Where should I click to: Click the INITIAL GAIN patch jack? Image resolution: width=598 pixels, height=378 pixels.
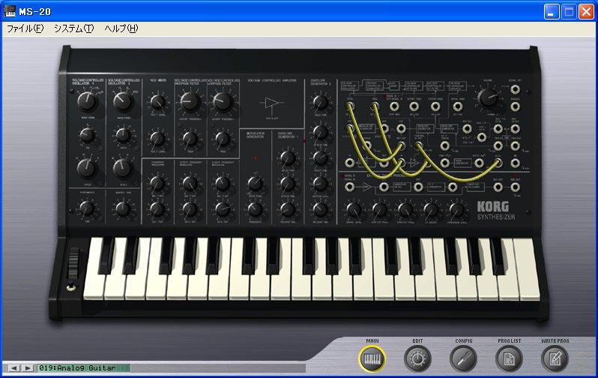pos(458,106)
